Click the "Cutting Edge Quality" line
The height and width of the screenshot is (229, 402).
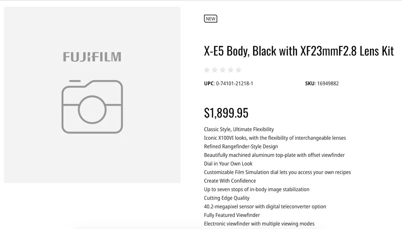[227, 198]
